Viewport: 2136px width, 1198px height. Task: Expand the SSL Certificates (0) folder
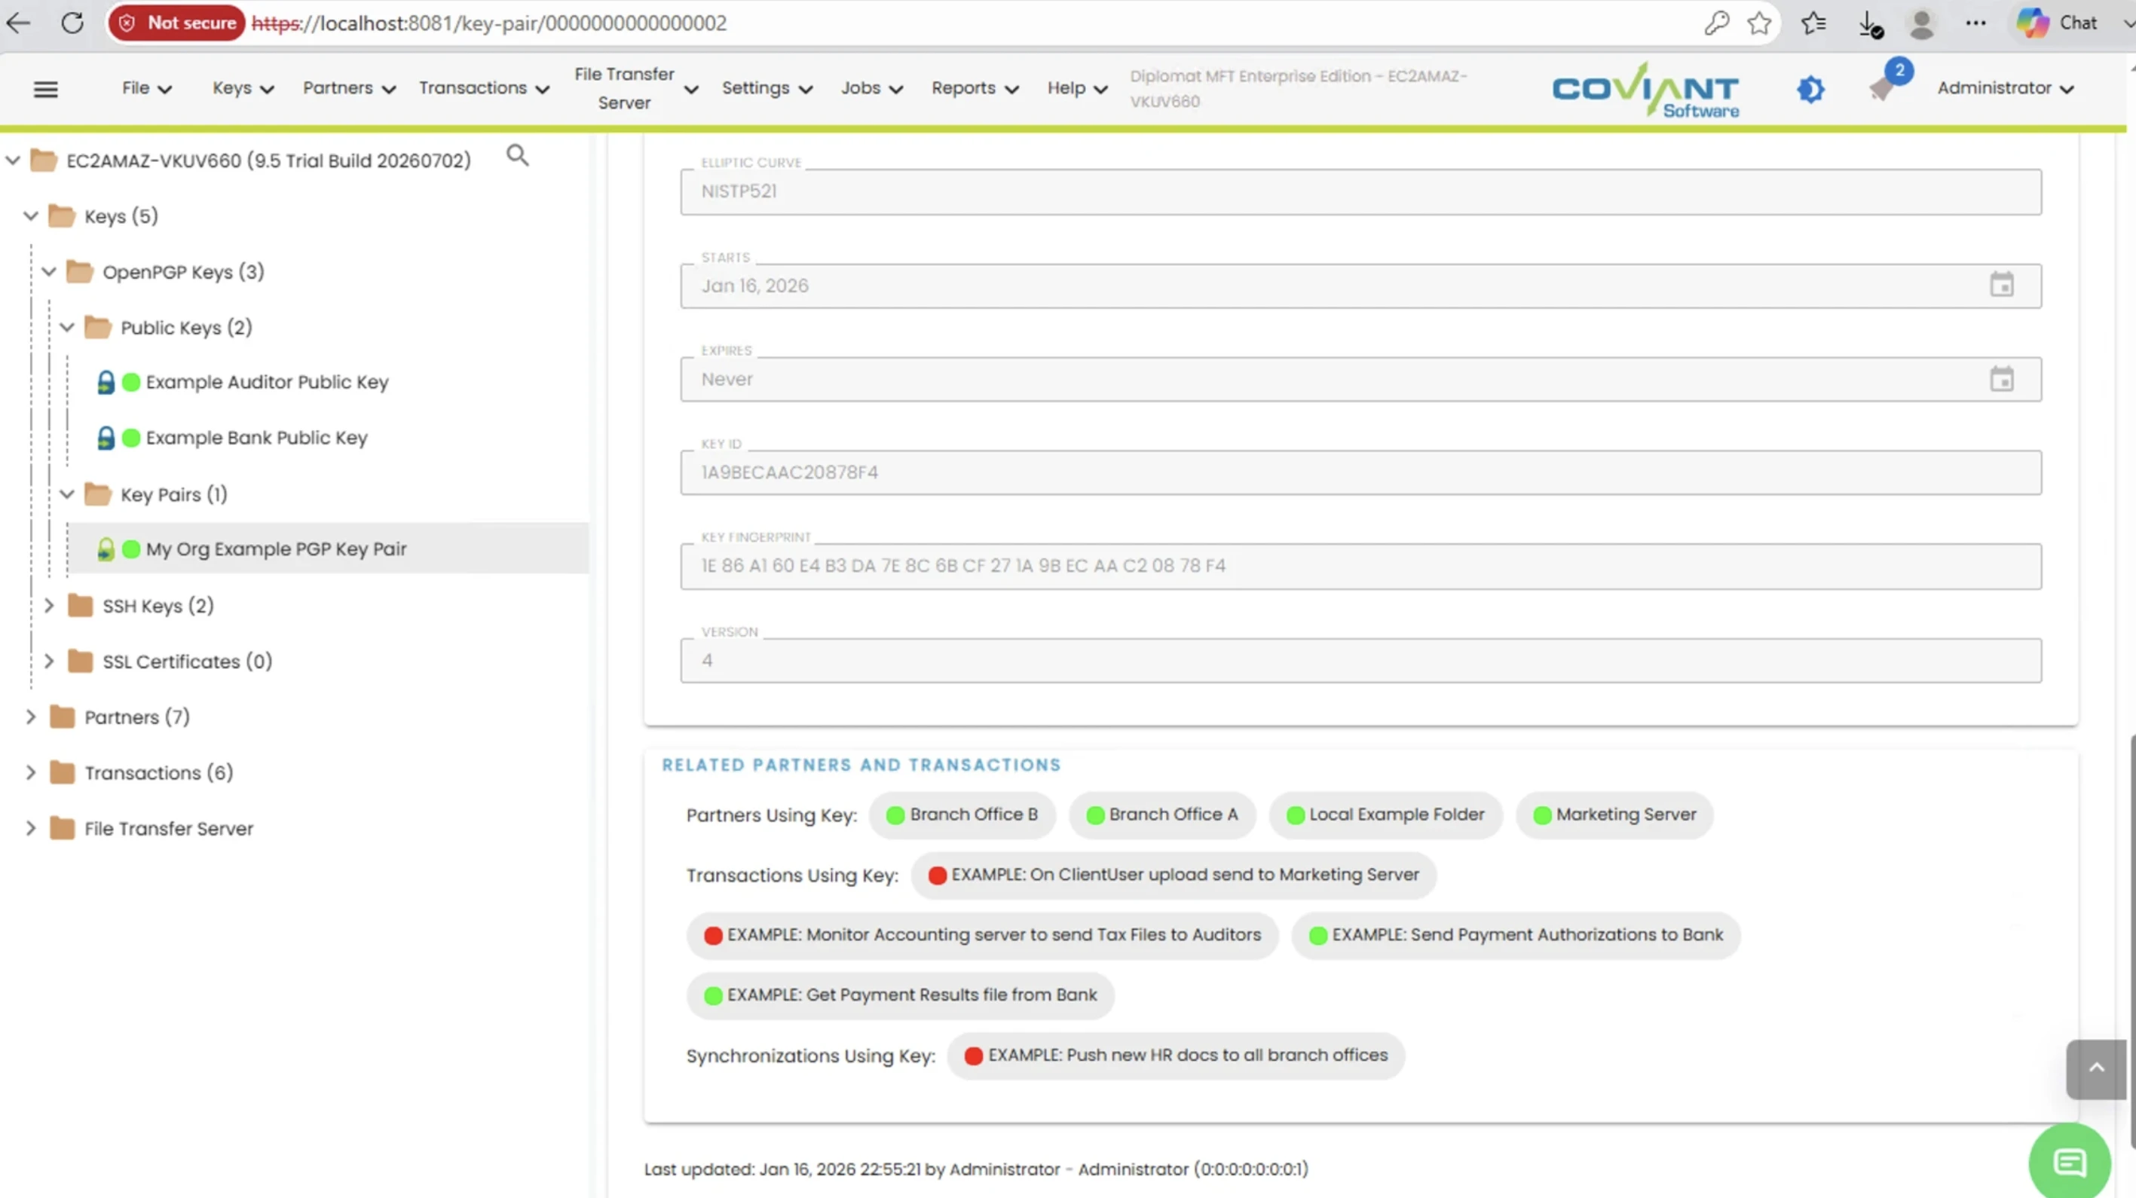(50, 661)
